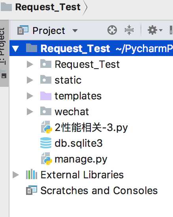Image resolution: width=173 pixels, height=217 pixels.
Task: Click the purple templates folder icon
Action: point(46,96)
